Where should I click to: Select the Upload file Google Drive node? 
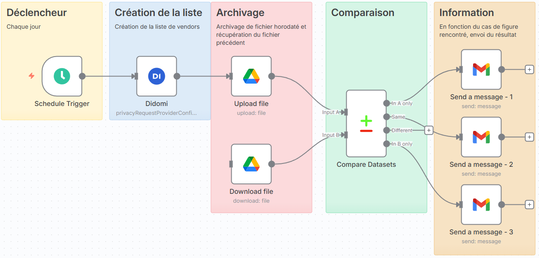pos(251,76)
